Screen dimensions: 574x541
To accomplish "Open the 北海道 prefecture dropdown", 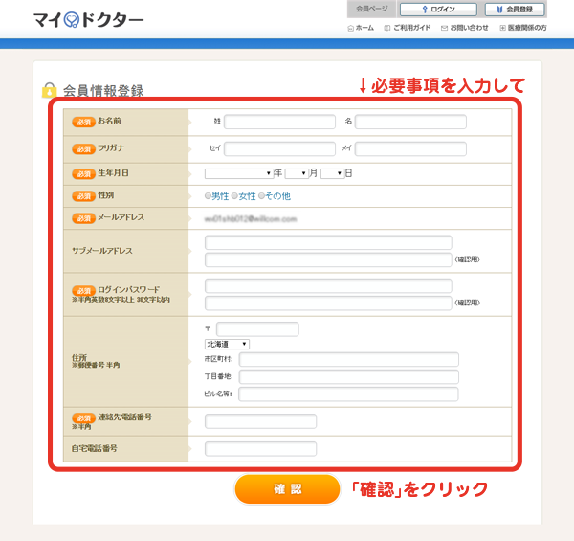I will (x=227, y=344).
